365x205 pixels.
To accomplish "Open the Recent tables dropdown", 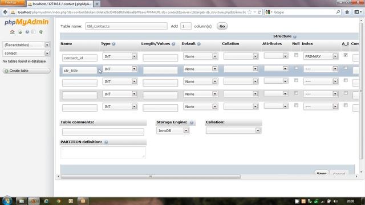I will pos(26,45).
